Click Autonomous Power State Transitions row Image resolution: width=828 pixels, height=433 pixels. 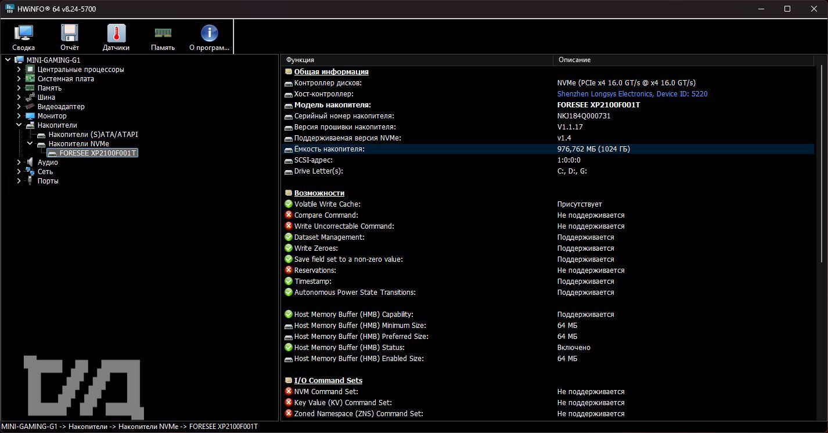click(548, 293)
